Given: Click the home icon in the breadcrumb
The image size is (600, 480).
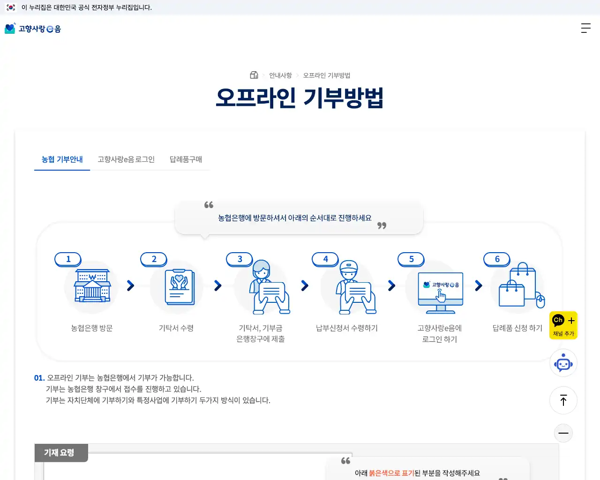Looking at the screenshot, I should coord(254,75).
